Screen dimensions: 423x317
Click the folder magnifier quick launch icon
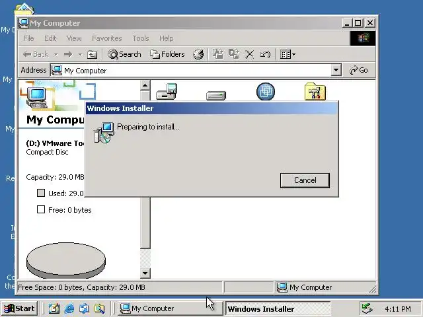(99, 308)
